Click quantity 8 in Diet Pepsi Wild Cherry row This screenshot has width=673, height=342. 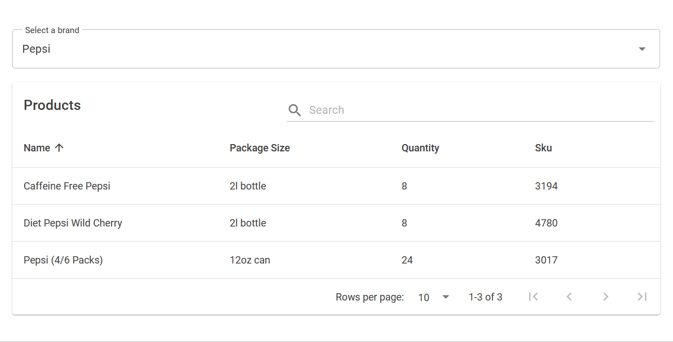pos(404,223)
